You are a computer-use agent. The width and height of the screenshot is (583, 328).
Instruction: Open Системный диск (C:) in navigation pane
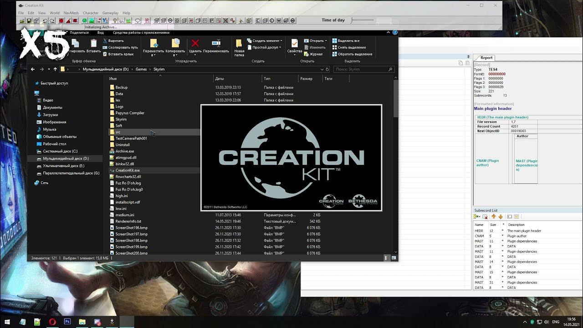click(x=60, y=151)
